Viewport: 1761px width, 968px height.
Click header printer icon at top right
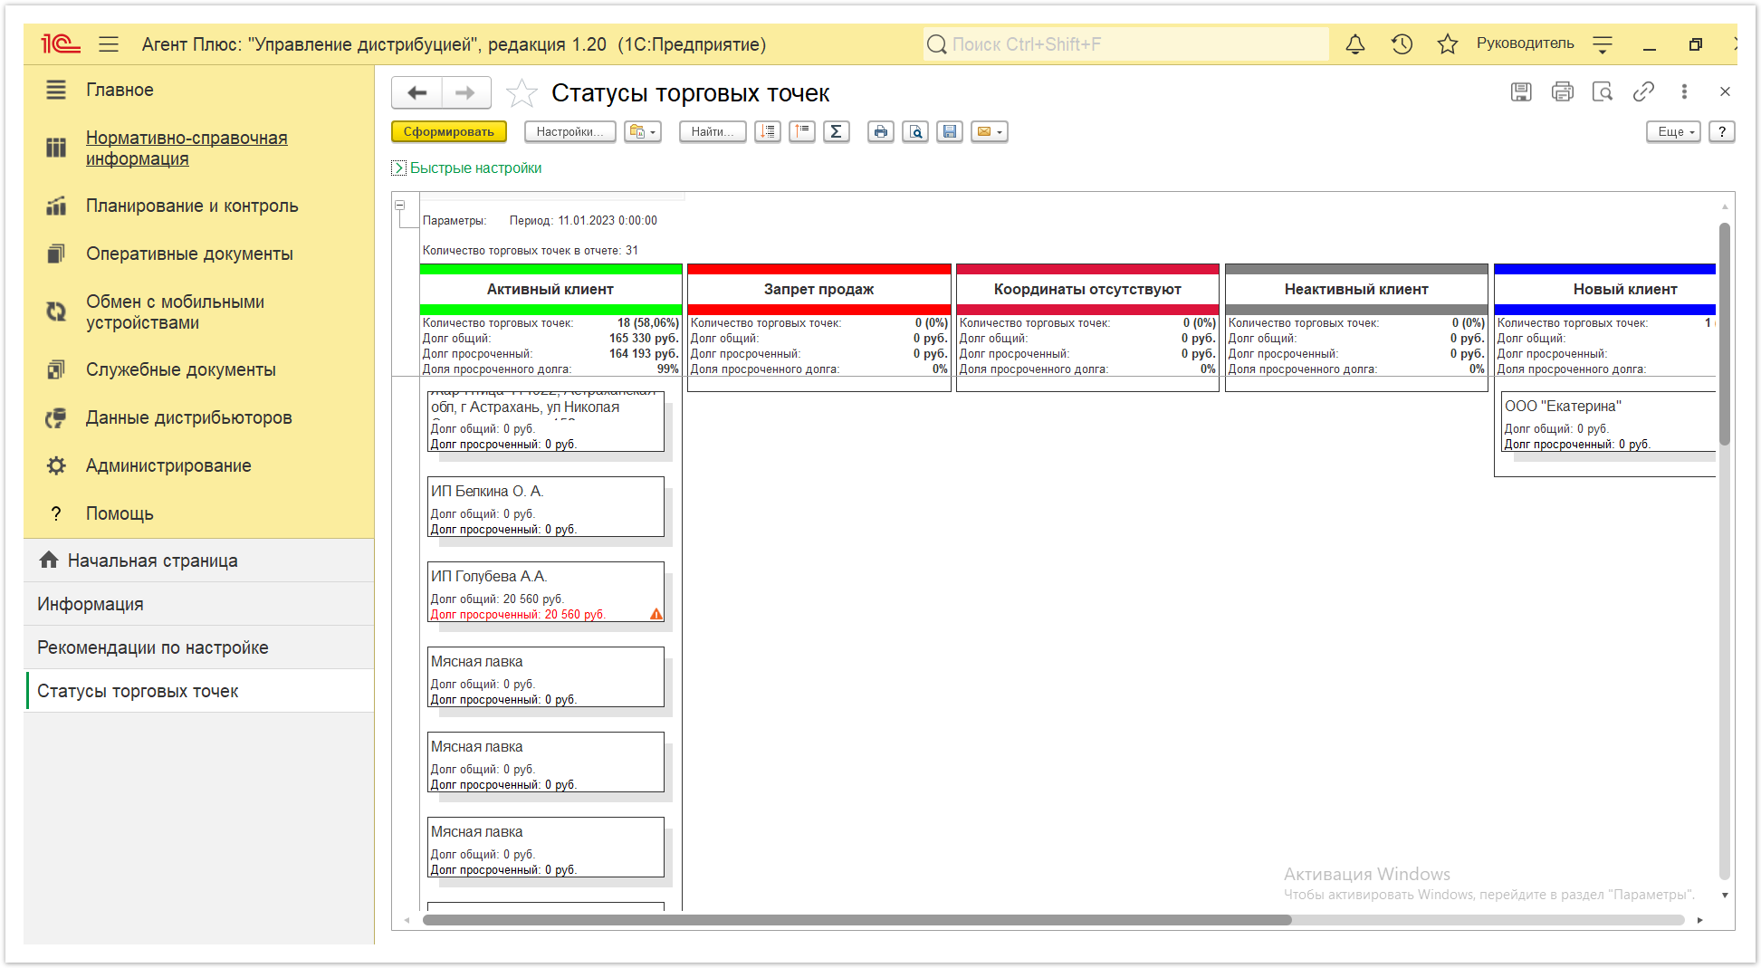(1562, 91)
